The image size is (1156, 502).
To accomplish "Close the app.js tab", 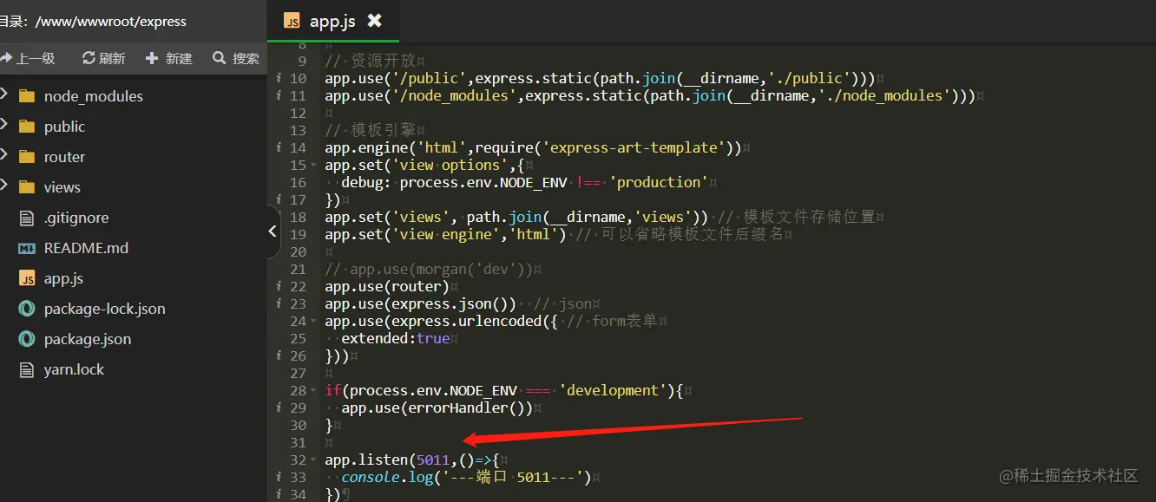I will [374, 19].
